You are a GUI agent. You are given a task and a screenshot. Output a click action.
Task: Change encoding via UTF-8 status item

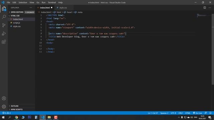tap(173, 113)
